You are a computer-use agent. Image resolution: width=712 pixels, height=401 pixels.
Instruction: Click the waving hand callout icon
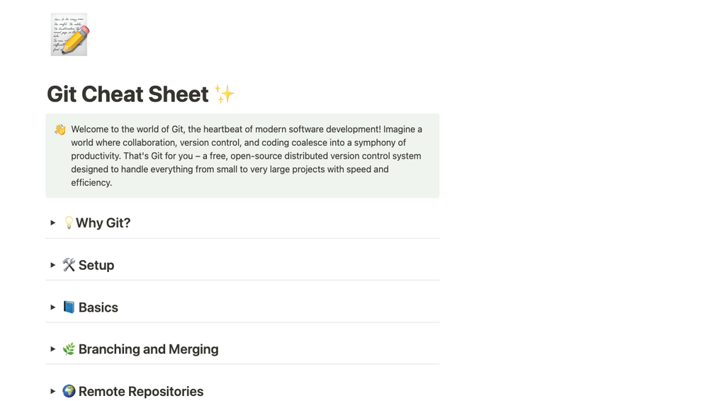pos(60,130)
